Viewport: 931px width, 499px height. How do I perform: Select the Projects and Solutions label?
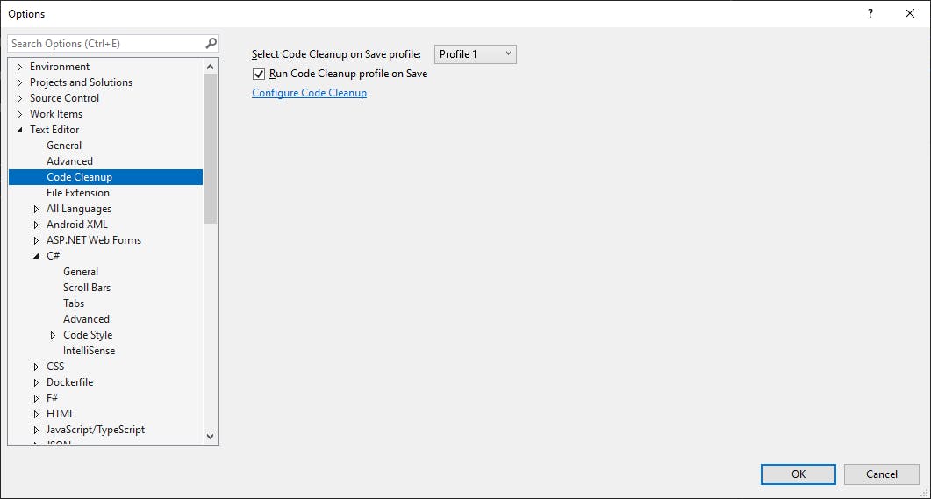82,82
